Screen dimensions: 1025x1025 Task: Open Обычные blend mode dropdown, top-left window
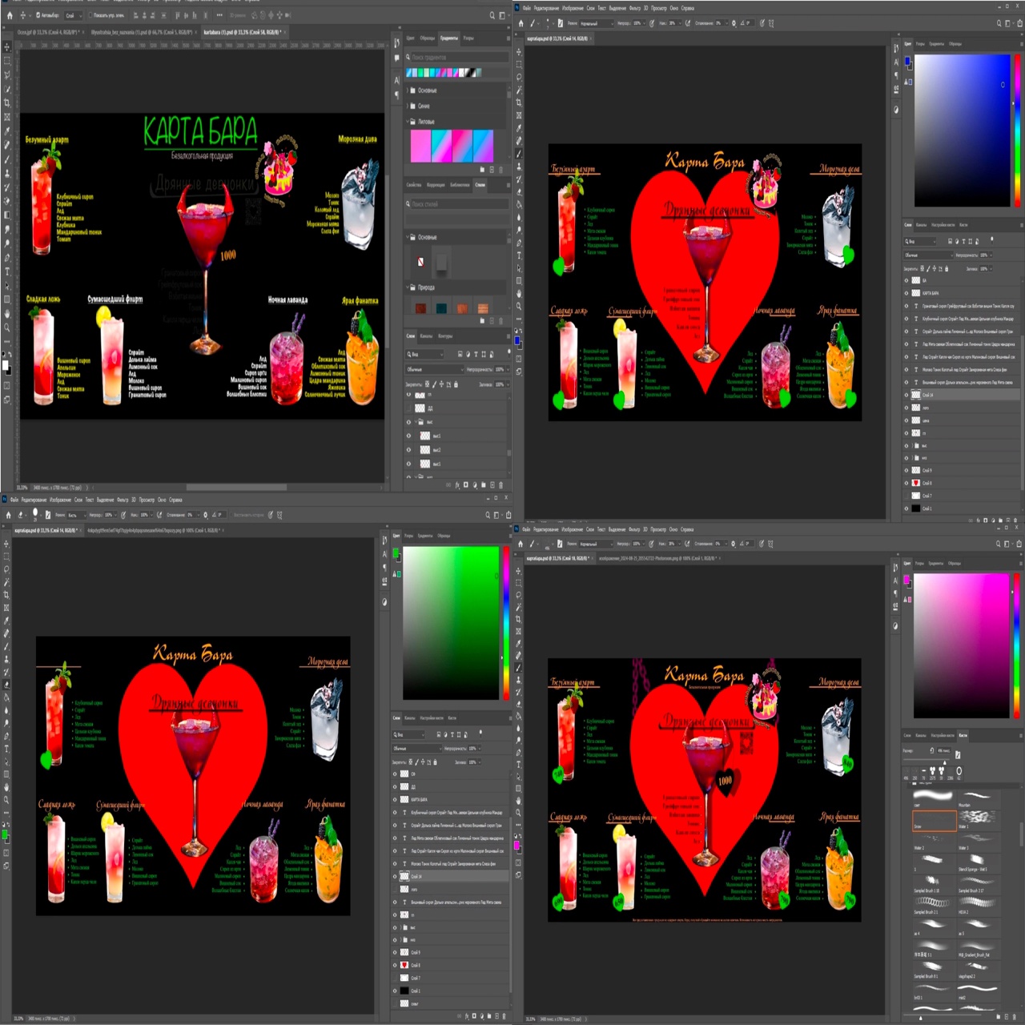click(434, 369)
